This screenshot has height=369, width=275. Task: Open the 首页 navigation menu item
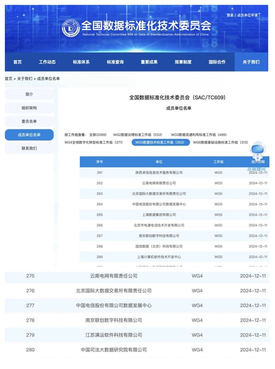click(17, 62)
